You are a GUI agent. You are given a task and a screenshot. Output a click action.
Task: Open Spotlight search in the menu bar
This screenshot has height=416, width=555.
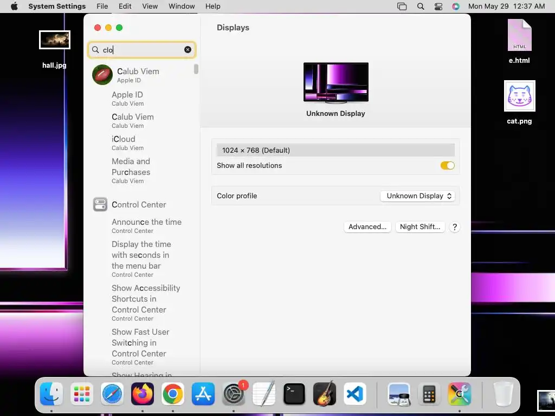tap(421, 6)
